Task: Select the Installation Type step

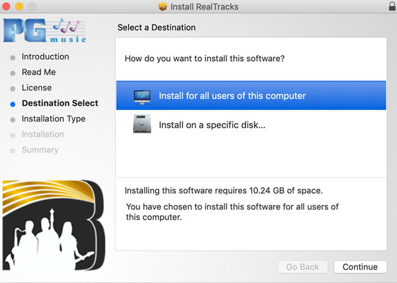Action: point(54,119)
